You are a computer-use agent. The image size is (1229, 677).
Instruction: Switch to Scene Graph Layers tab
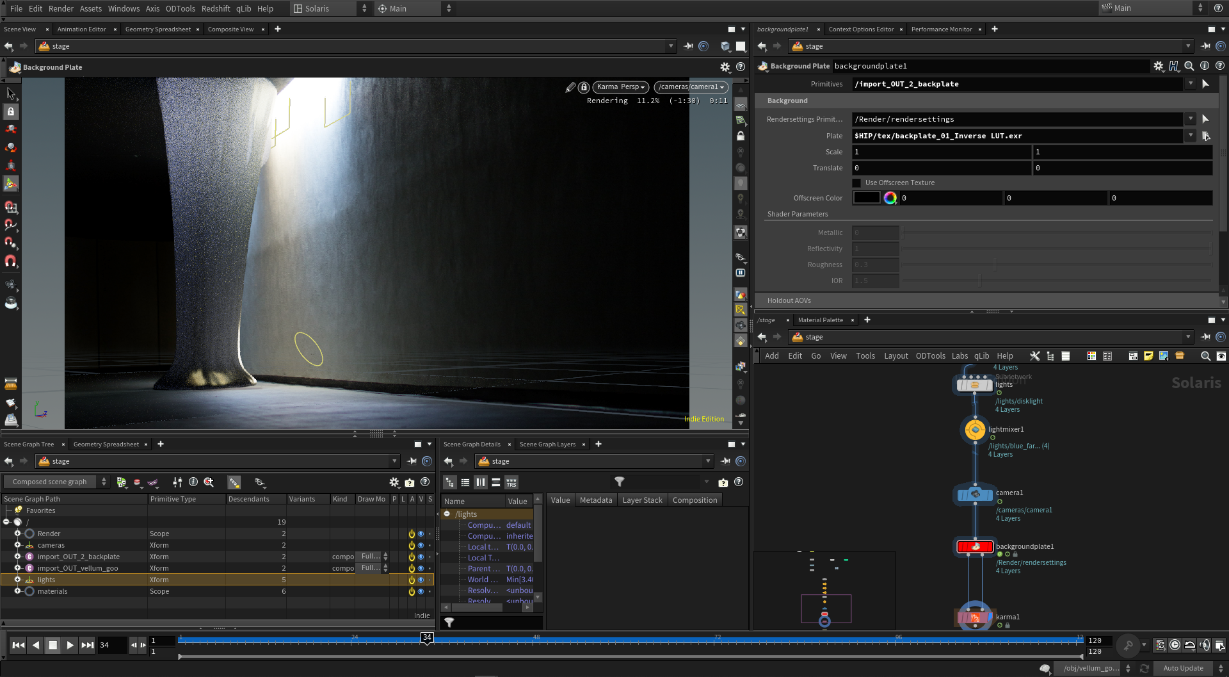click(547, 445)
